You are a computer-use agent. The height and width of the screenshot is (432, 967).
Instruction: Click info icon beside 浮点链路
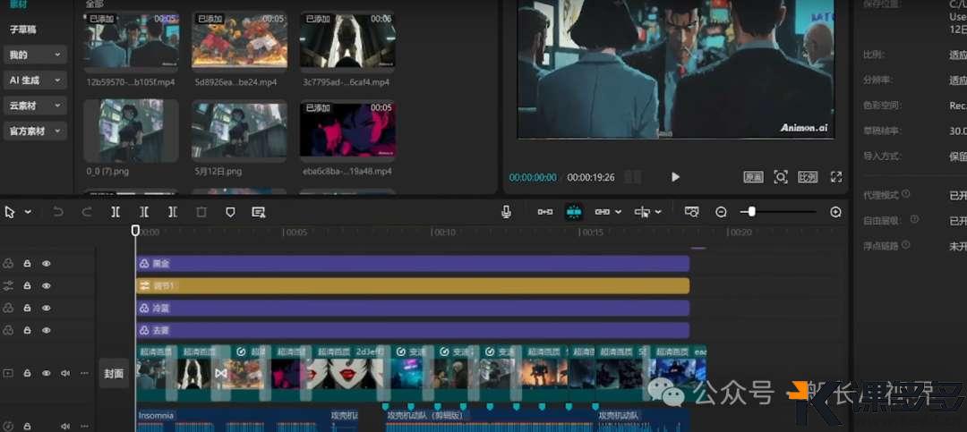point(905,245)
